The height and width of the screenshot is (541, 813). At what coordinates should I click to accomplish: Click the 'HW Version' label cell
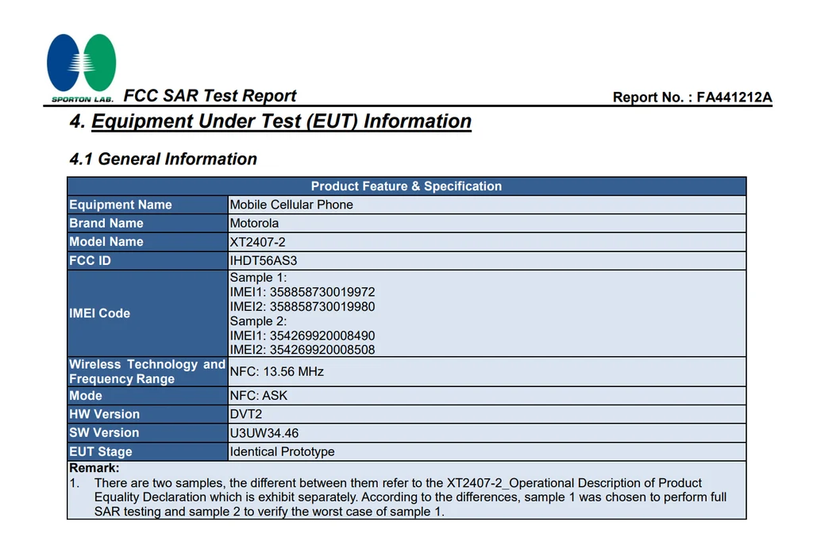(x=148, y=415)
